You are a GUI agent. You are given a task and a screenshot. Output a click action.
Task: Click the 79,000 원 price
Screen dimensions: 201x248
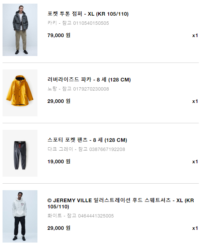coord(59,35)
